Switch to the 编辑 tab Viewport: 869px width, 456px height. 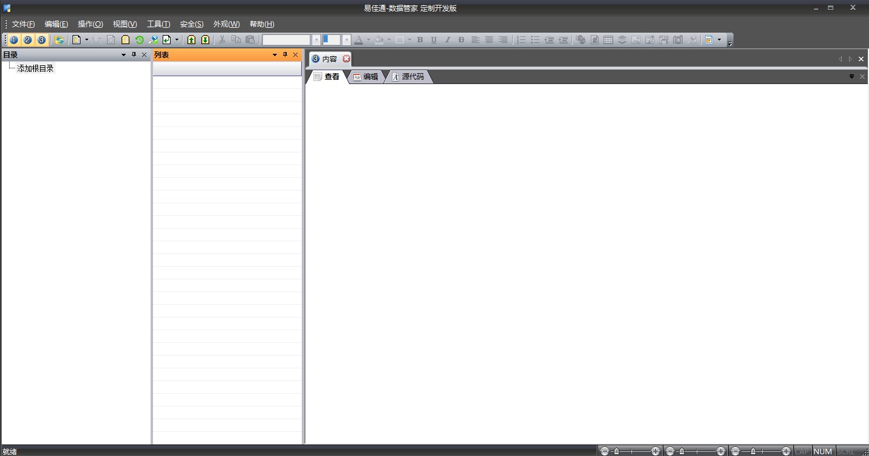tap(366, 77)
